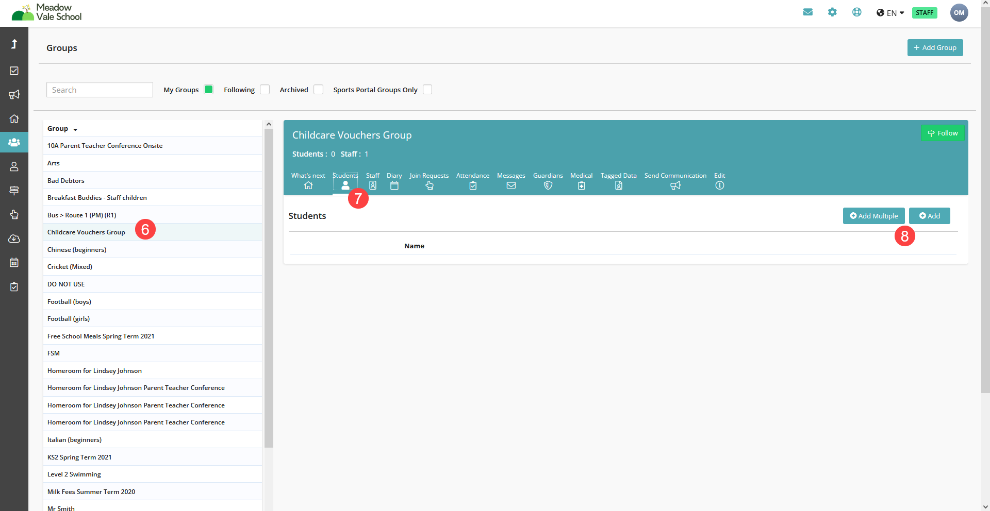Viewport: 990px width, 511px height.
Task: Open the megaphone announcements sidebar icon
Action: point(14,94)
